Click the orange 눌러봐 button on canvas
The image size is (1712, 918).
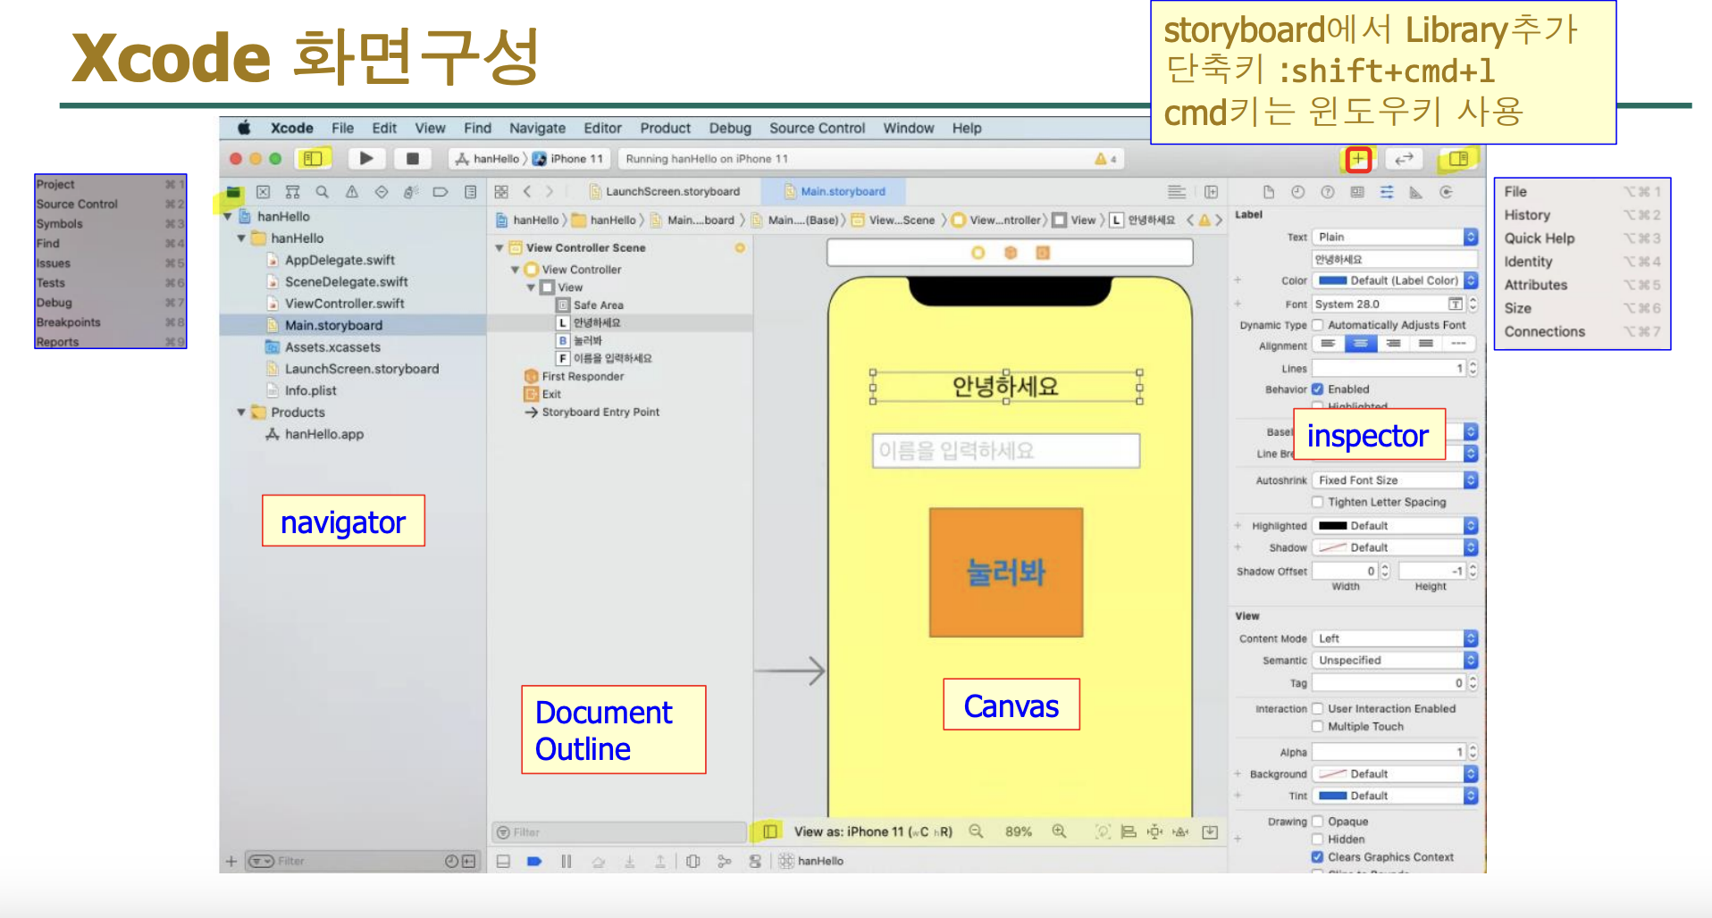1006,572
